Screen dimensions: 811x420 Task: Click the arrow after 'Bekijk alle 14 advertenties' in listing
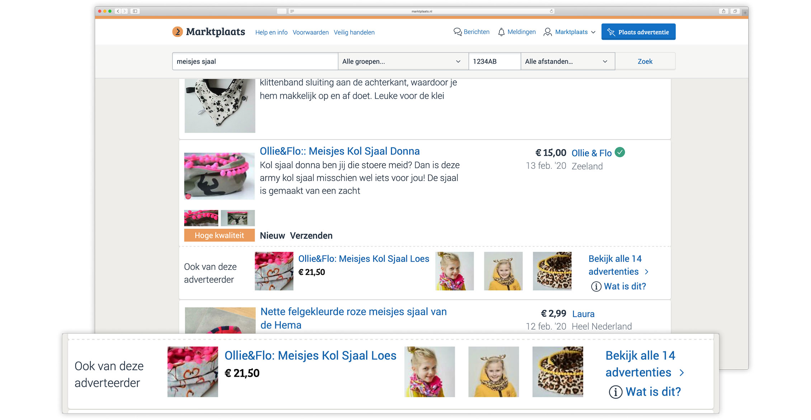point(647,272)
